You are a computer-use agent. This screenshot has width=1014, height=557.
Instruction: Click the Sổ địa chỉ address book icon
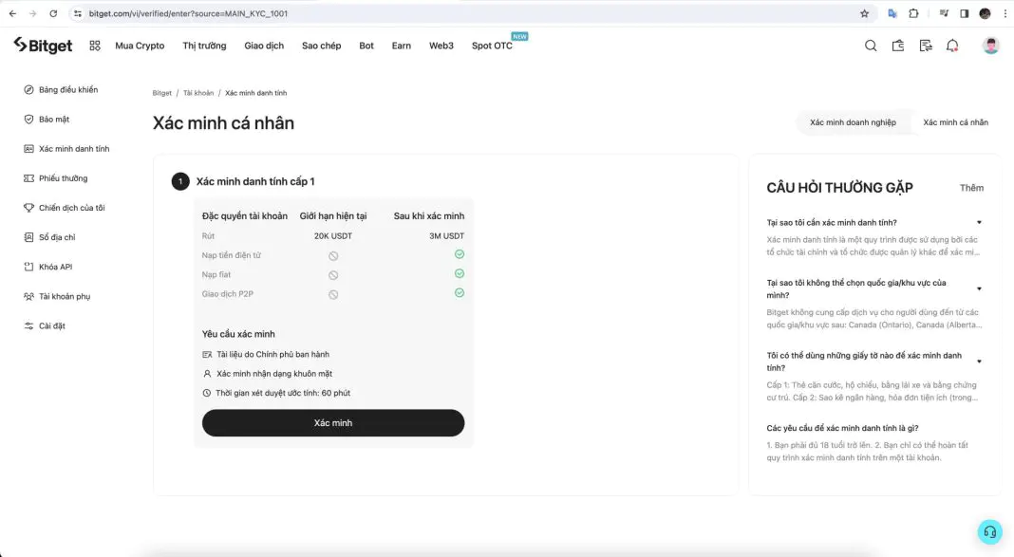28,237
